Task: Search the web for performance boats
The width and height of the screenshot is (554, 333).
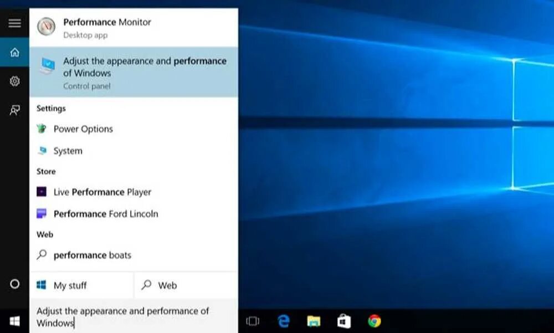Action: [134, 255]
